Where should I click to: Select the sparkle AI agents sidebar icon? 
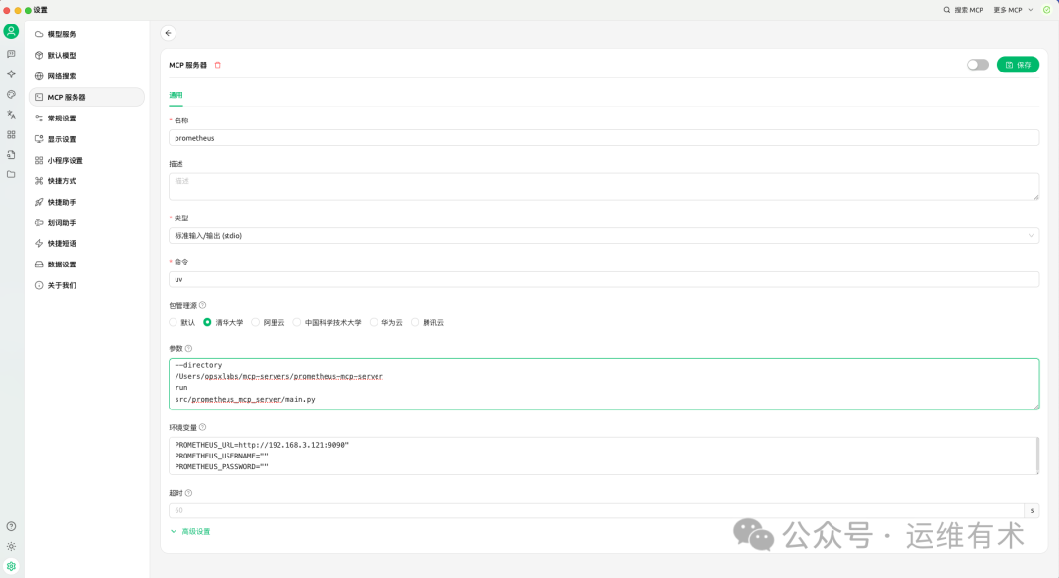[10, 73]
